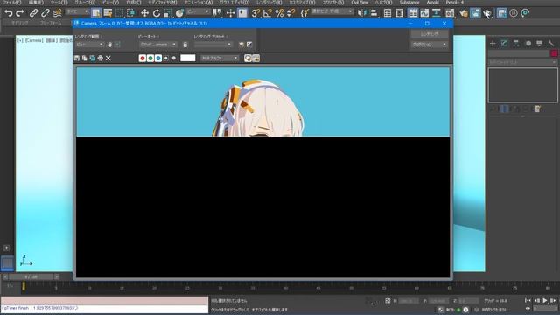The width and height of the screenshot is (560, 315).
Task: Toggle the red channel display
Action: (143, 59)
